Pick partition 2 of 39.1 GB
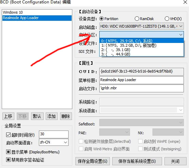Image resolution: width=189 pixels, height=168 pixels. tap(142, 50)
